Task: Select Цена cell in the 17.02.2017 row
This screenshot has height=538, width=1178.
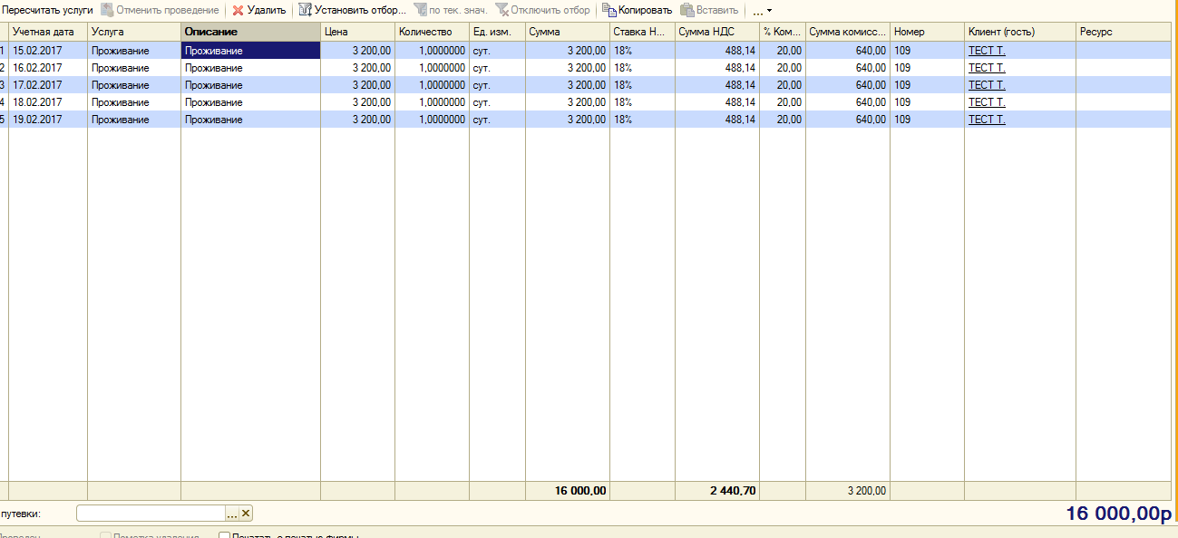Action: click(357, 85)
